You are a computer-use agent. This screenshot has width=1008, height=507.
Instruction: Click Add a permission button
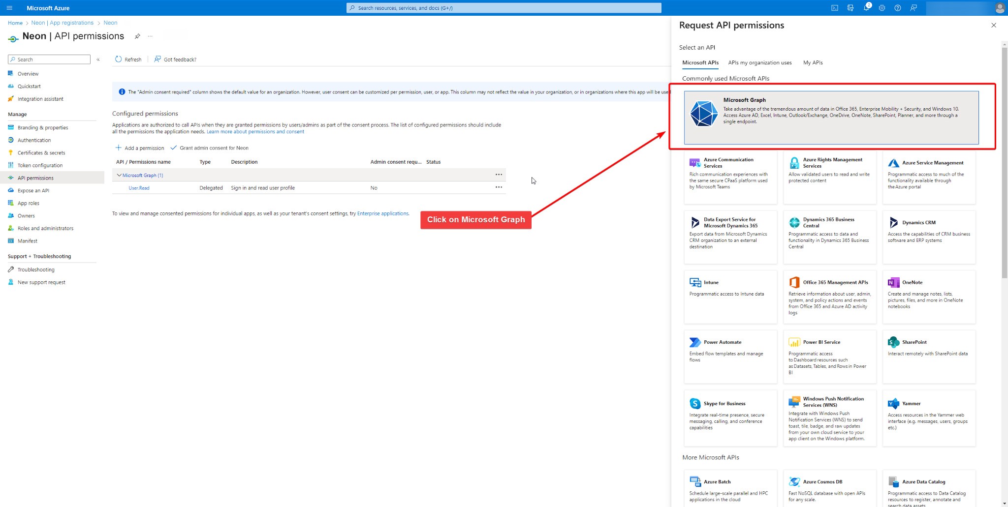[x=140, y=148]
